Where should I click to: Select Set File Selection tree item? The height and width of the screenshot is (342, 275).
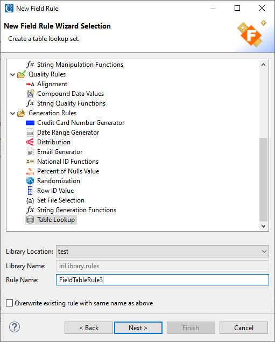(61, 200)
